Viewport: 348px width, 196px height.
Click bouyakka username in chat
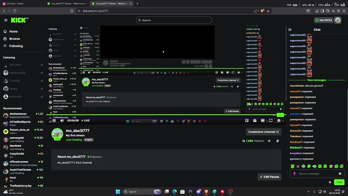point(296,153)
